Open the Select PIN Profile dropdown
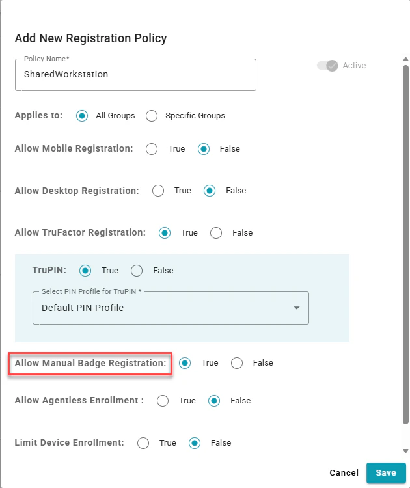The width and height of the screenshot is (410, 488). [x=171, y=308]
